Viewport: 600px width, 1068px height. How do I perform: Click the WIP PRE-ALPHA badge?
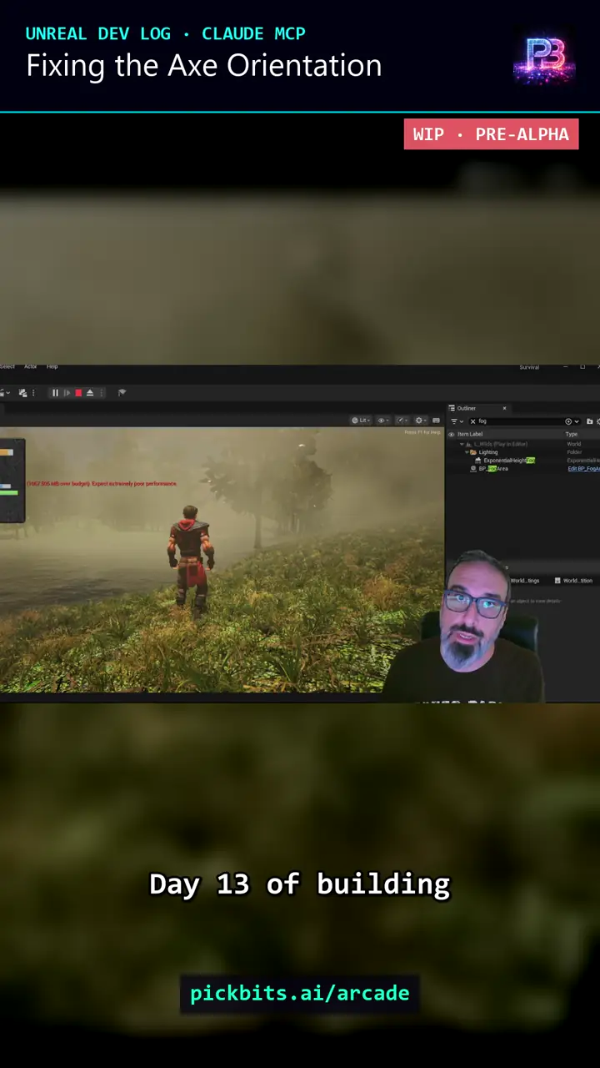tap(491, 134)
